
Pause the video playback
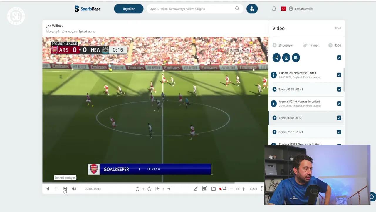(x=56, y=189)
